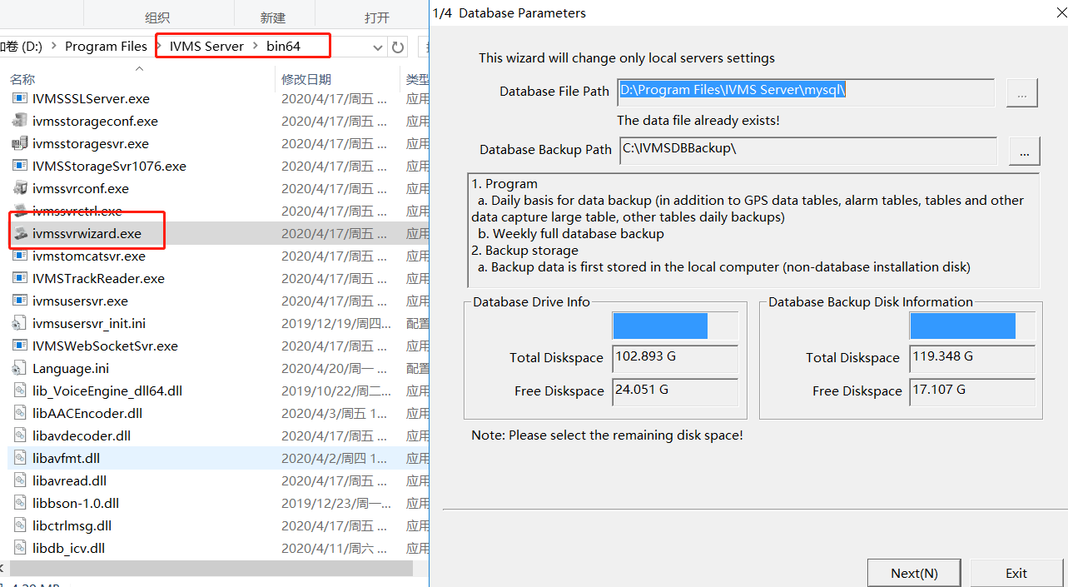Click the Database Drive Info usage bar
This screenshot has width=1068, height=587.
pos(675,326)
